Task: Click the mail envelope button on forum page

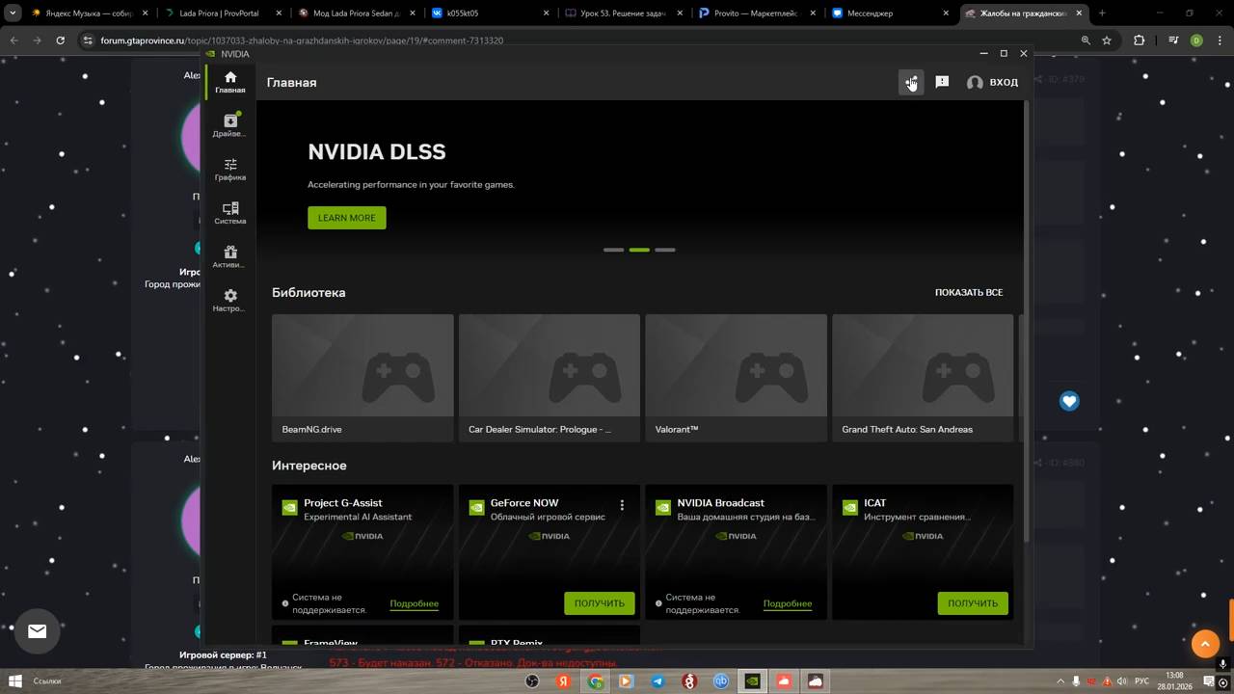Action: pyautogui.click(x=37, y=631)
